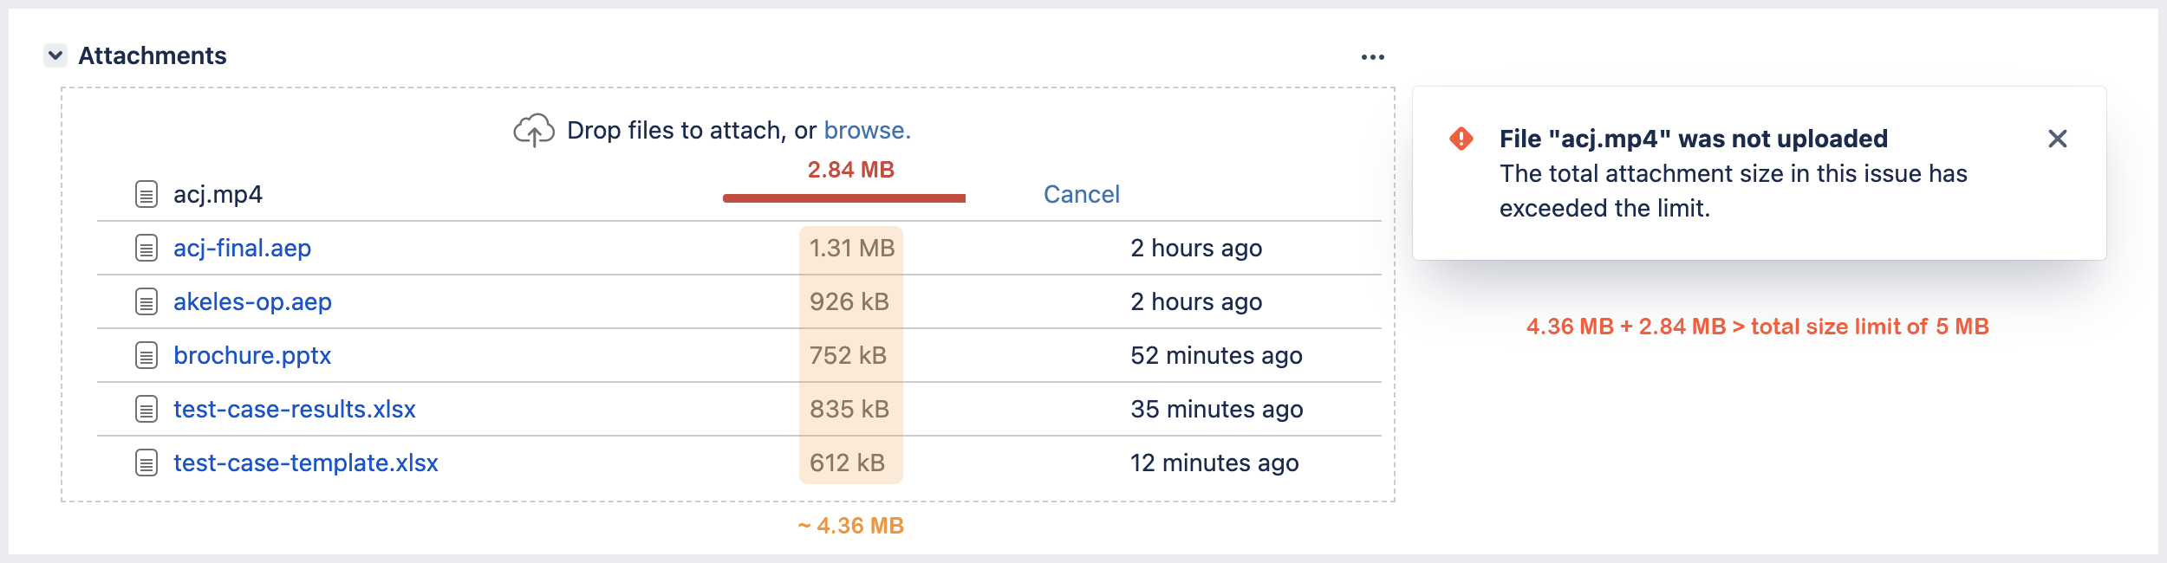Open the acj-final.aep attachment
The width and height of the screenshot is (2167, 563).
point(244,248)
